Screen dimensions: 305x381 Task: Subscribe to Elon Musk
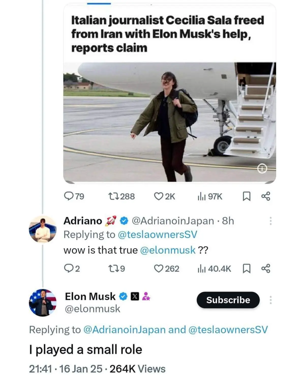pos(228,300)
